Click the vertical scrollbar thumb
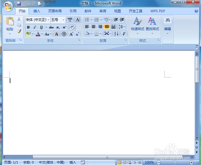Image resolution: width=201 pixels, height=165 pixels. pyautogui.click(x=197, y=69)
